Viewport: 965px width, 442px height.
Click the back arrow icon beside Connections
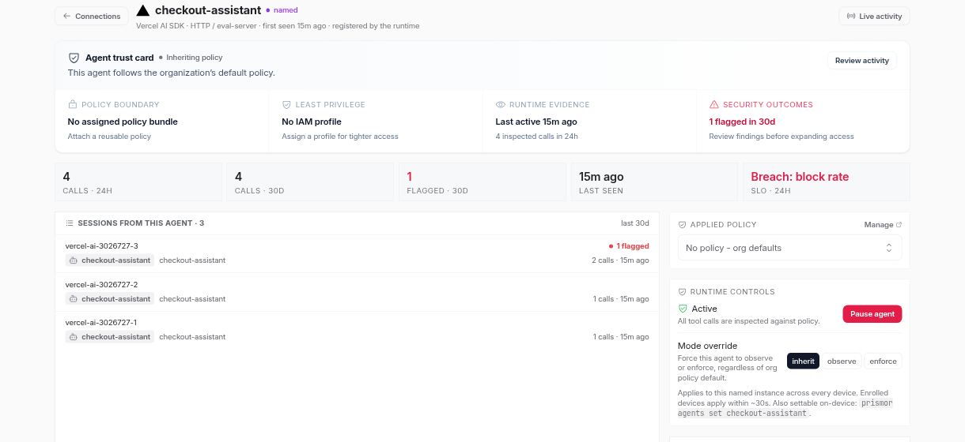pyautogui.click(x=66, y=16)
